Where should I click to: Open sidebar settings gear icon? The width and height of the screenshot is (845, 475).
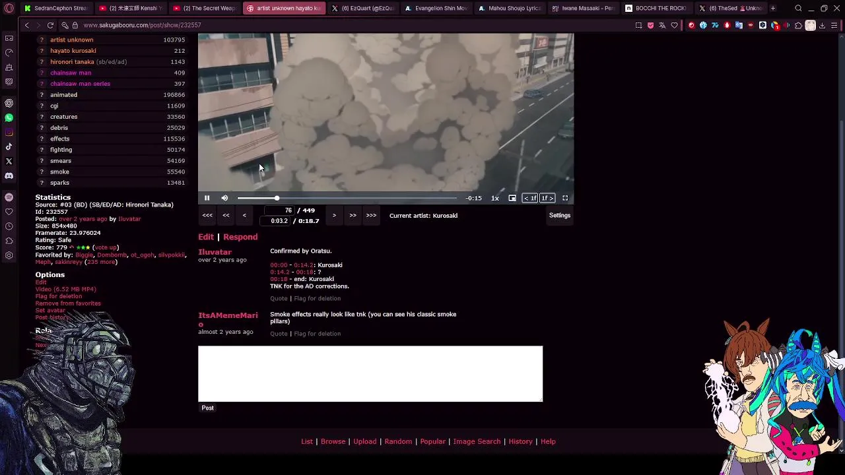click(9, 255)
